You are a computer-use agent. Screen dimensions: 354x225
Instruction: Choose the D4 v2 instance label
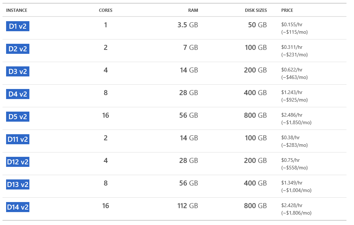[18, 94]
